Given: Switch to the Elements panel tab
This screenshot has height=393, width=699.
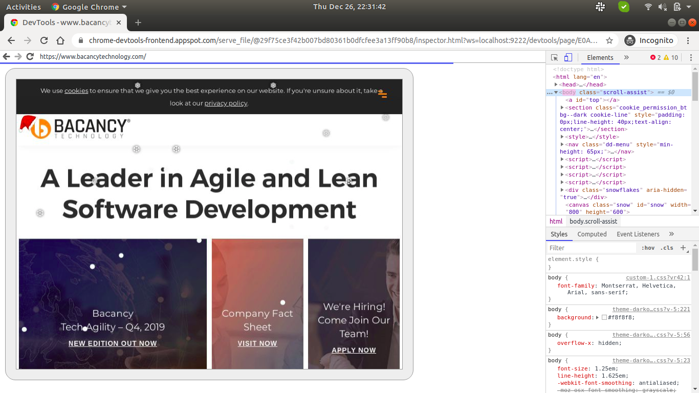Looking at the screenshot, I should coord(600,57).
